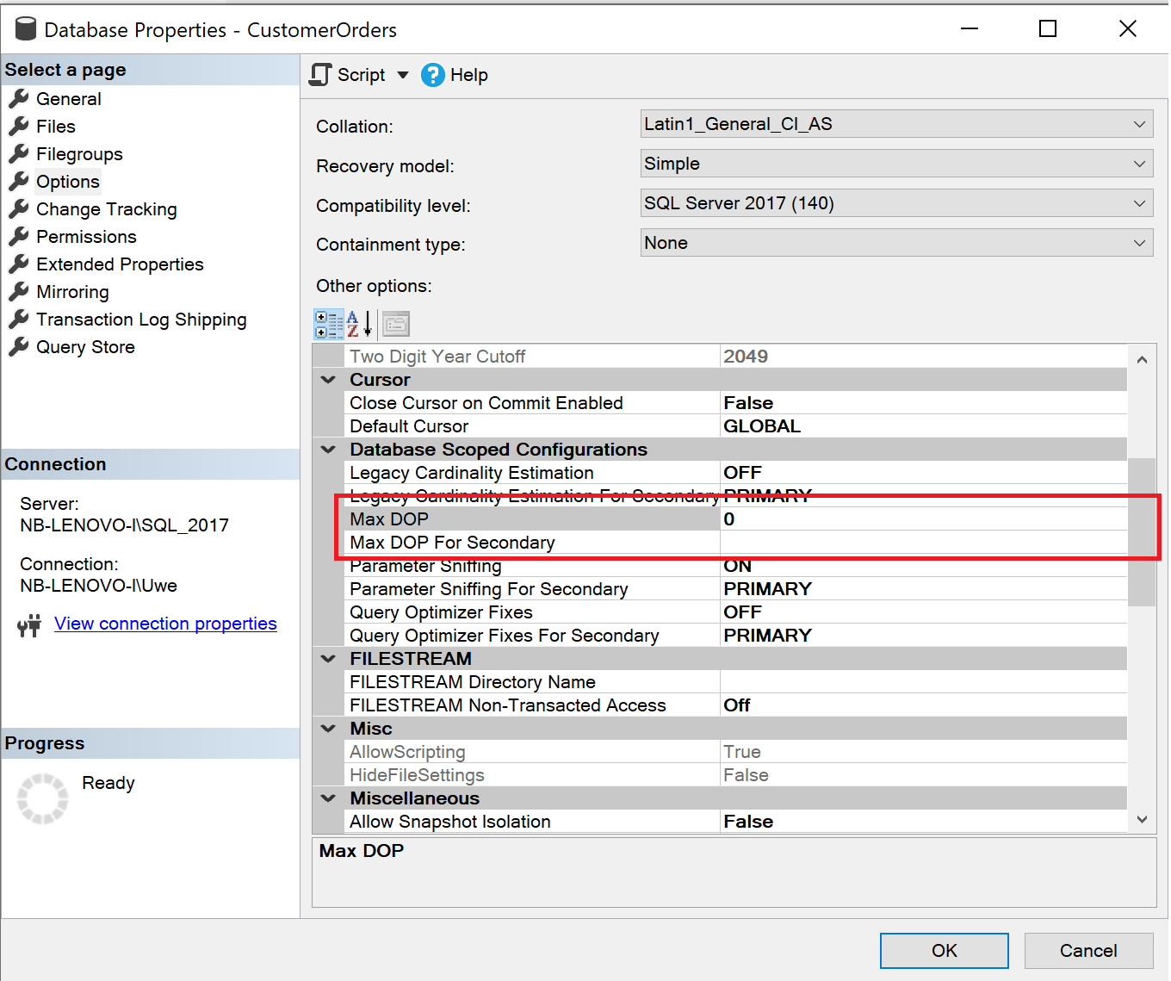
Task: Expand the Compatibility level dropdown
Action: tap(1140, 203)
